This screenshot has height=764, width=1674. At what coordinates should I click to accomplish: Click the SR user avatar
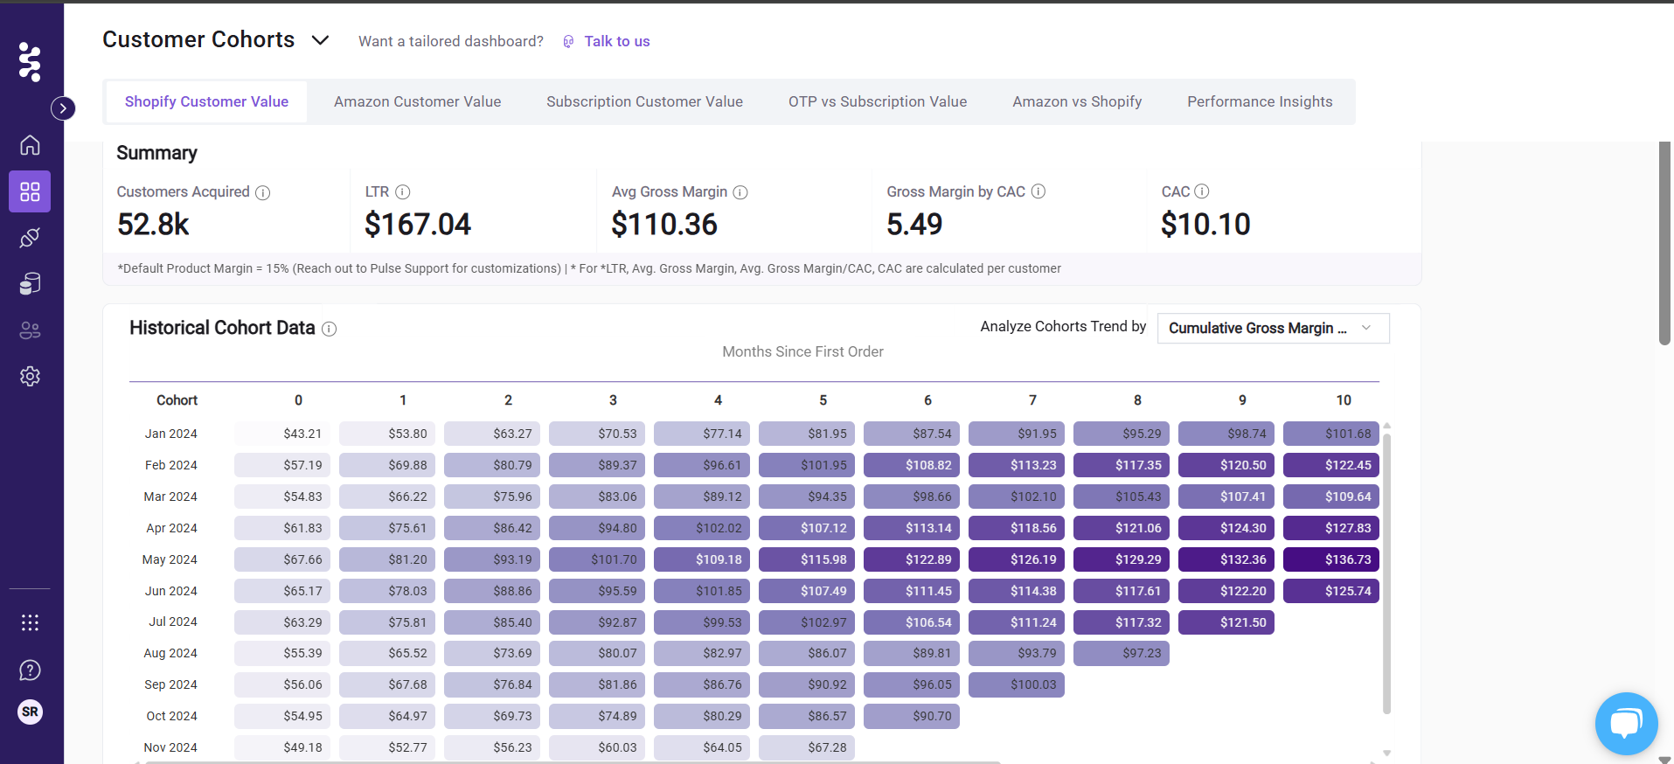(30, 712)
